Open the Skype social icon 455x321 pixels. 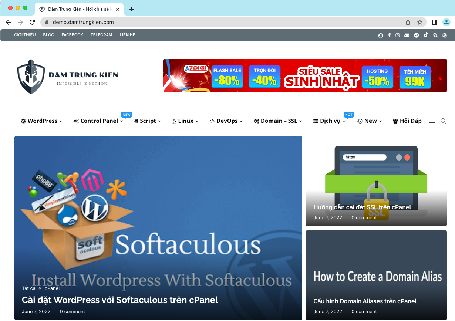point(435,35)
